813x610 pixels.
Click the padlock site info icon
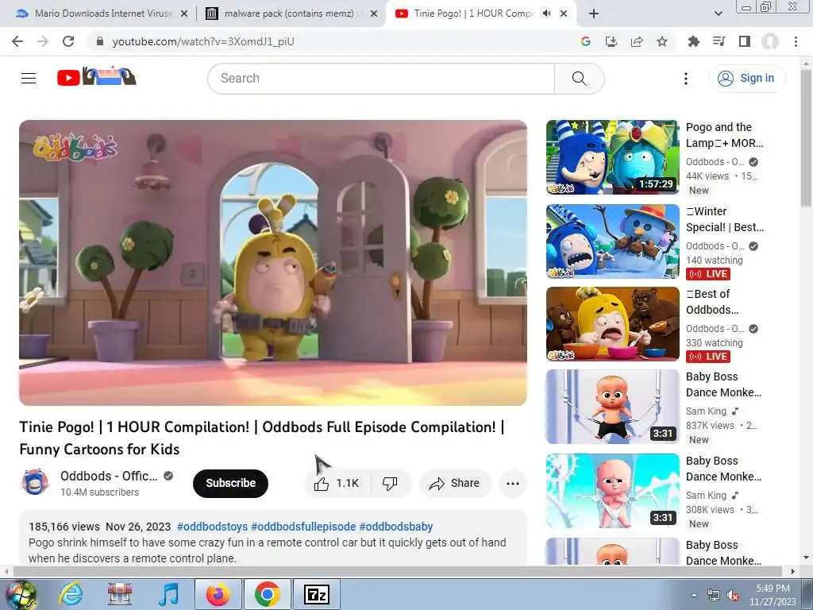tap(100, 41)
